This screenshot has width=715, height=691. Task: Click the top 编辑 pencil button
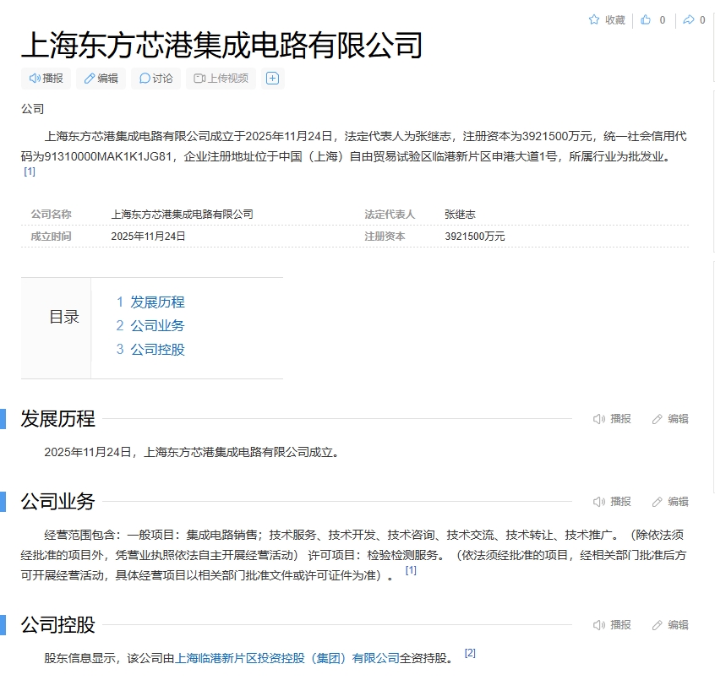(101, 79)
